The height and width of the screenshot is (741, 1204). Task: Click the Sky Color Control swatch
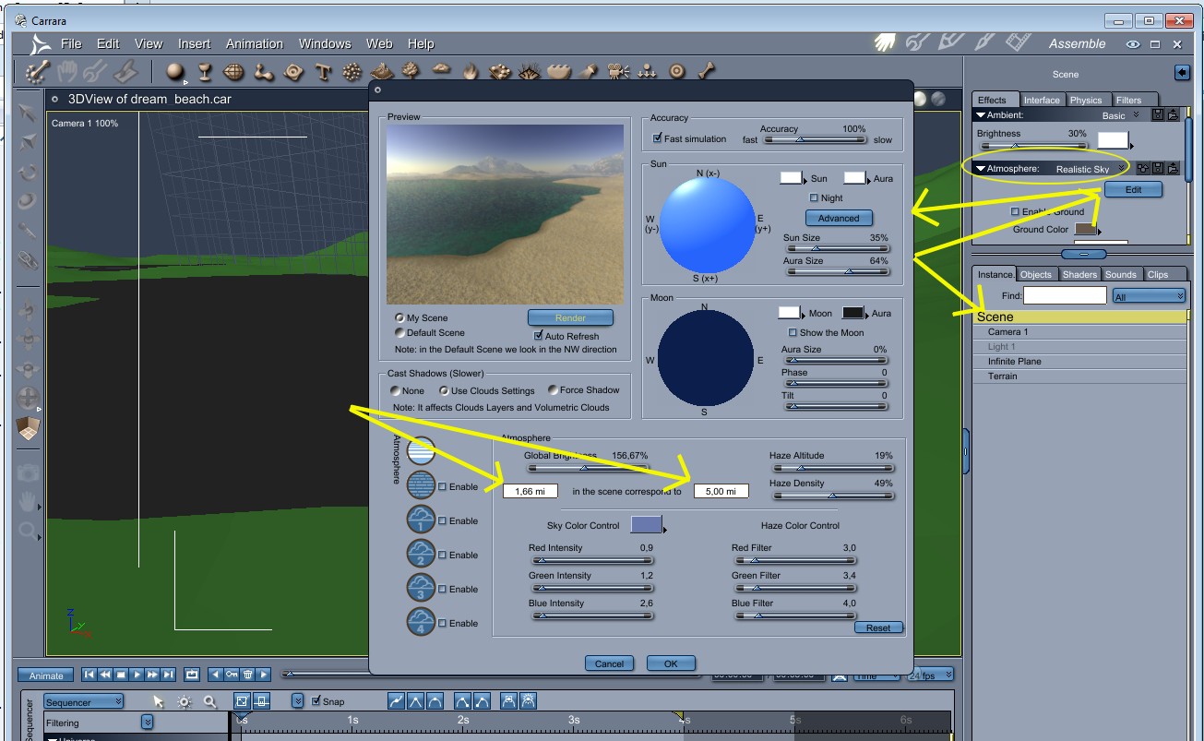[646, 524]
